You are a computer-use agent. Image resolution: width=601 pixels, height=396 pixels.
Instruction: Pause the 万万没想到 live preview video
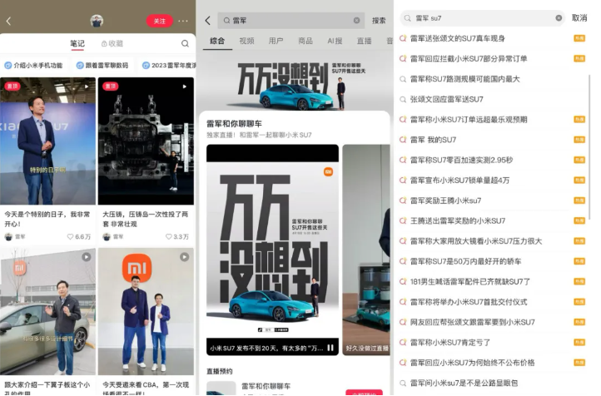(x=330, y=348)
